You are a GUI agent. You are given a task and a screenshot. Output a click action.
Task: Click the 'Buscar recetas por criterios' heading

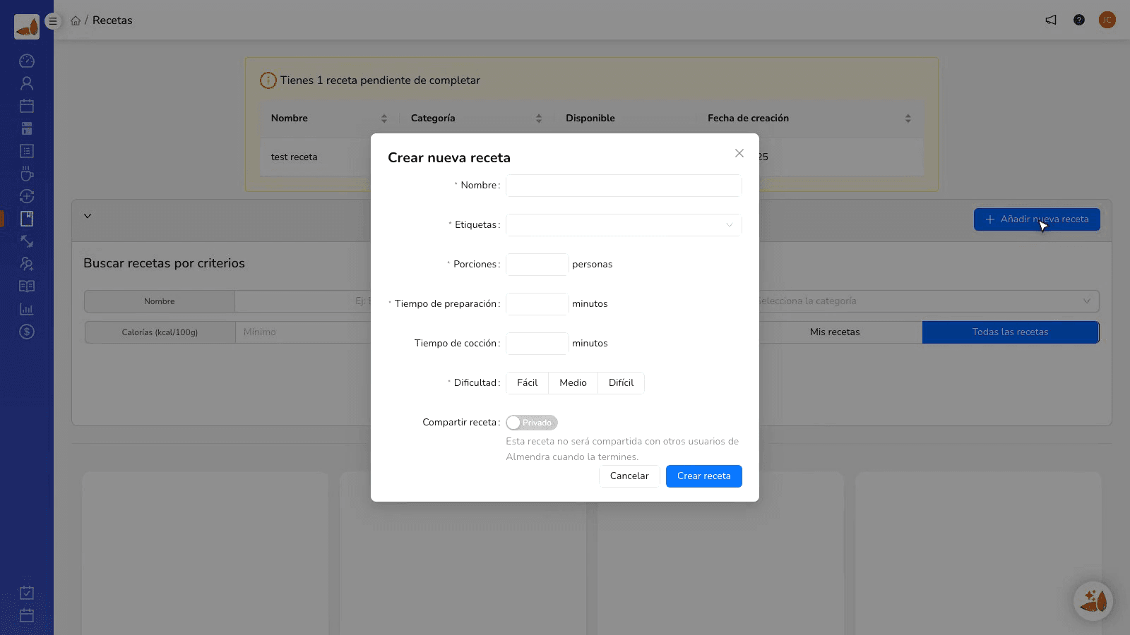click(164, 263)
